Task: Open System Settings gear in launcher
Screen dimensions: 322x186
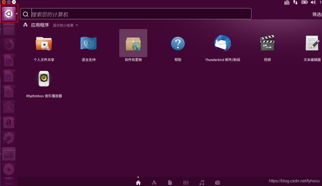Action: pyautogui.click(x=8, y=138)
